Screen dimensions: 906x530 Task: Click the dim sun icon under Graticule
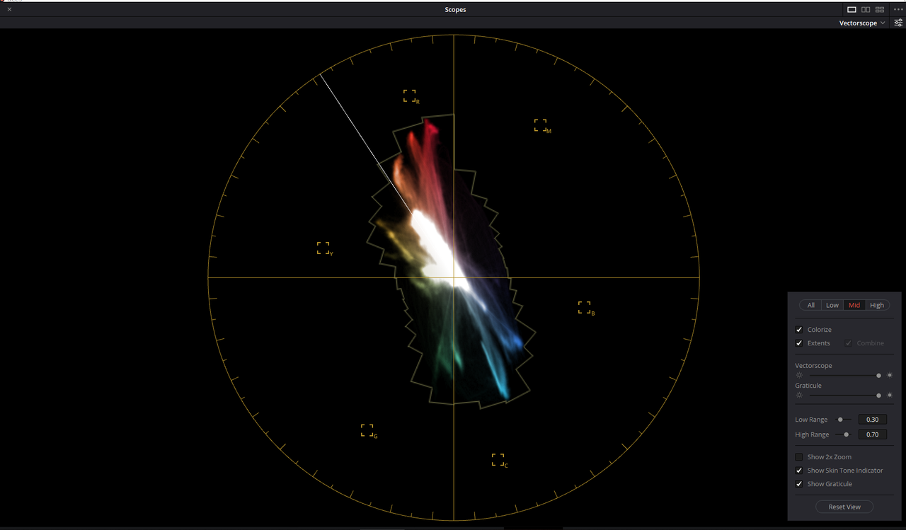[x=799, y=396]
